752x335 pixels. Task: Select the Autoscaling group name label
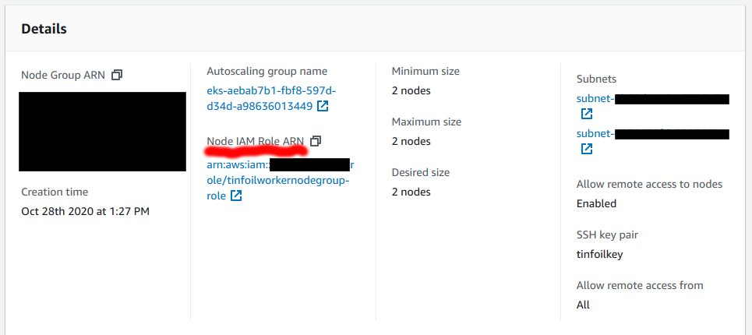(x=267, y=72)
